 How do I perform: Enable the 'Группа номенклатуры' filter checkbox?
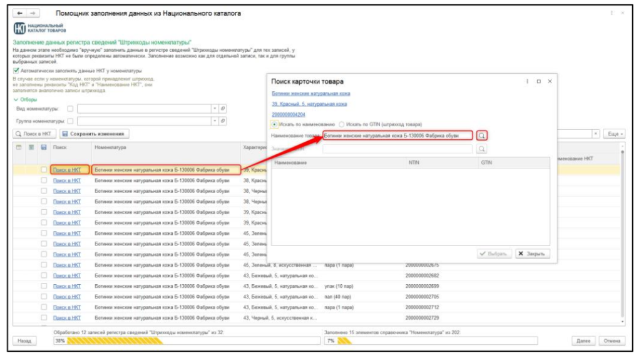(x=71, y=122)
